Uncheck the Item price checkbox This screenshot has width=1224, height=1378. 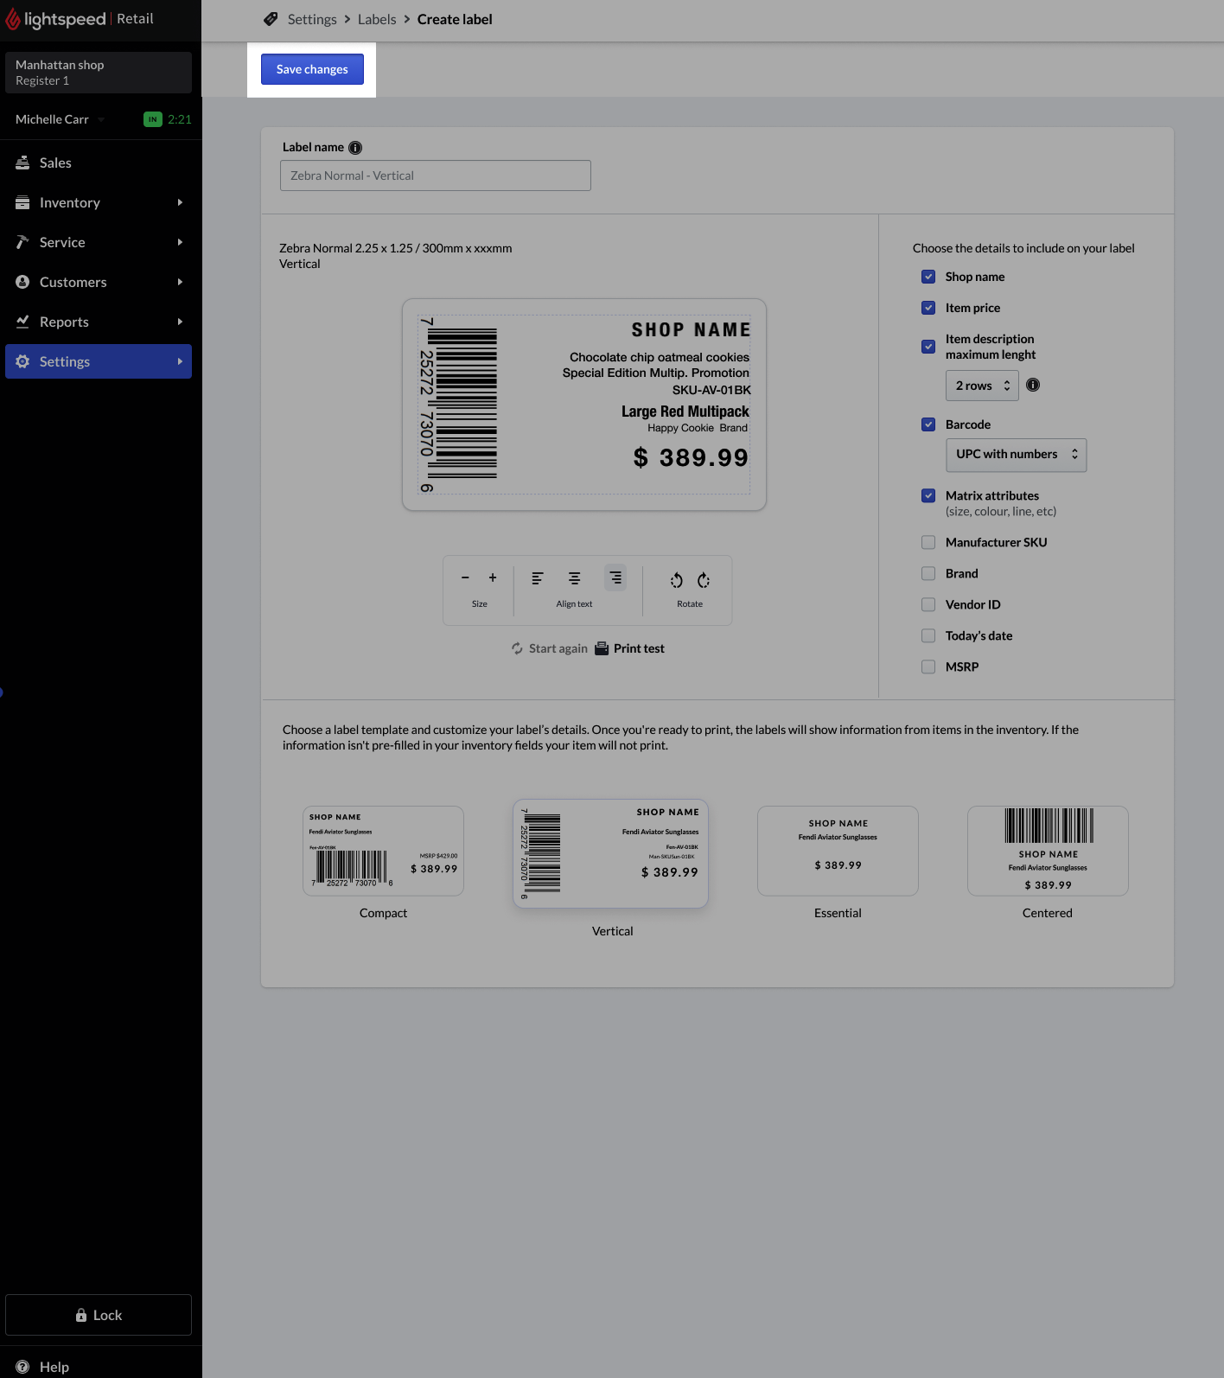[928, 308]
